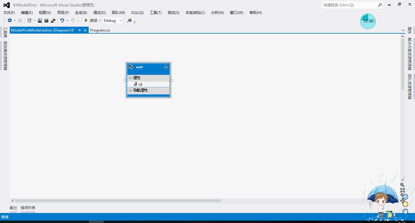Click the Navigate Backward arrow icon
This screenshot has height=223, width=415.
click(x=10, y=21)
